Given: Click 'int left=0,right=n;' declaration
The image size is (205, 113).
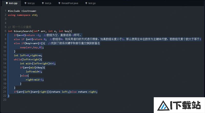Looking at the screenshot, I should tap(28, 55).
